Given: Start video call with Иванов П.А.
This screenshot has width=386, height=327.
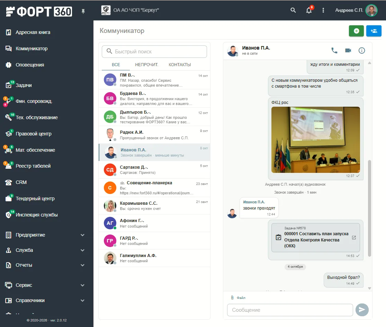Looking at the screenshot, I should [348, 51].
